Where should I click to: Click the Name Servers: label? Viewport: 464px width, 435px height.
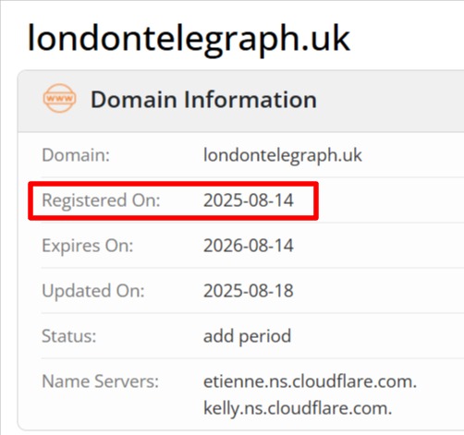click(100, 381)
